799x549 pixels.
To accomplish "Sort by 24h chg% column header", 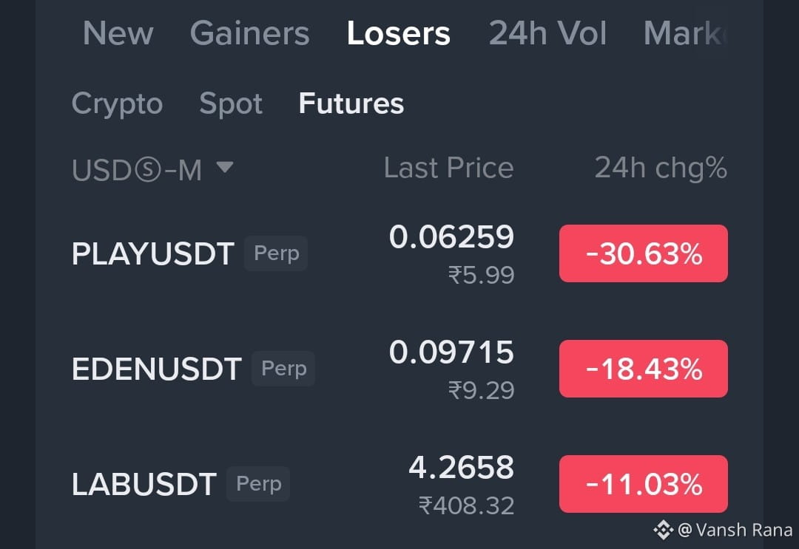I will 661,168.
